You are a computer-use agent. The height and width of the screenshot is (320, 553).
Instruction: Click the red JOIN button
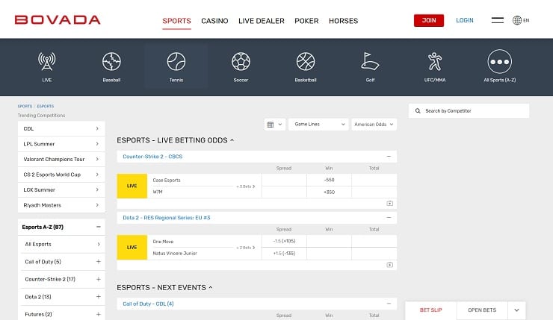pos(428,20)
